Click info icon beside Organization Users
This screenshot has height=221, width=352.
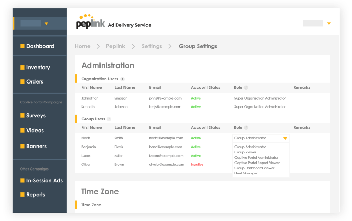pyautogui.click(x=122, y=79)
